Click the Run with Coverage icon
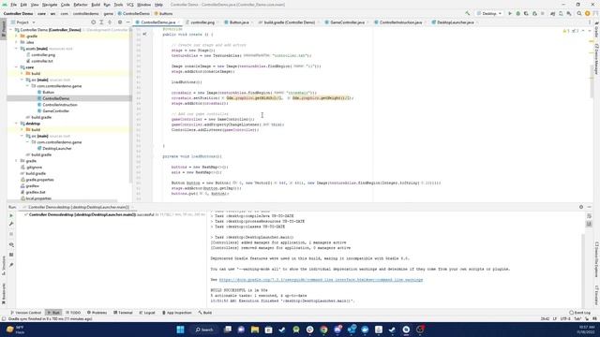Image resolution: width=600 pixels, height=337 pixels. [526, 13]
